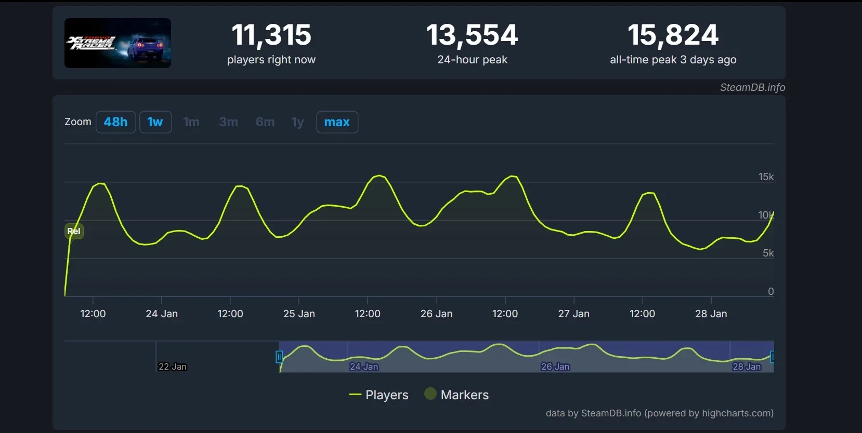Set the chart zoom to 1y
This screenshot has width=862, height=433.
pyautogui.click(x=297, y=122)
